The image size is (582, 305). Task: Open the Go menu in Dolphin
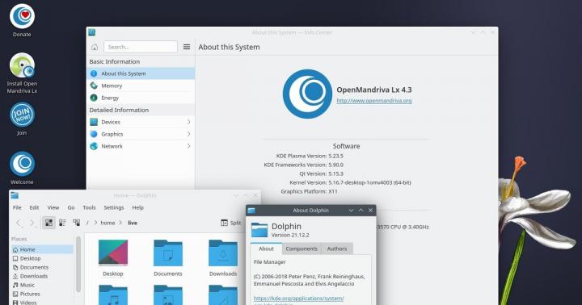(71, 207)
